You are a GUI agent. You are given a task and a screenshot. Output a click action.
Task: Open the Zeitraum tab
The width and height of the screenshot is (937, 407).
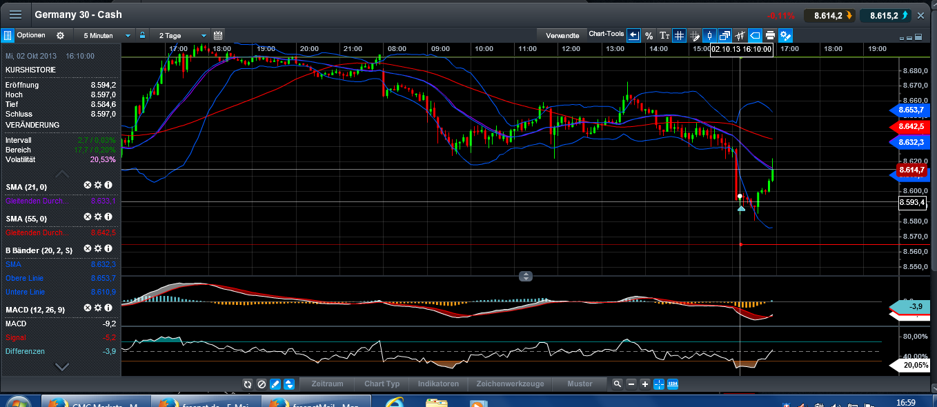327,384
